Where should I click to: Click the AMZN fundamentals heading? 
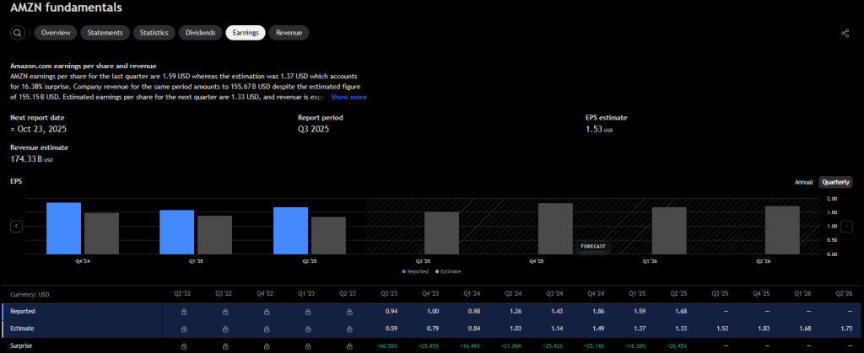tap(66, 8)
